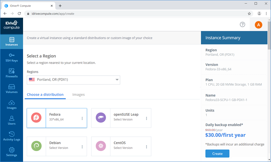Click the Create instance button
The width and height of the screenshot is (271, 162).
217,154
